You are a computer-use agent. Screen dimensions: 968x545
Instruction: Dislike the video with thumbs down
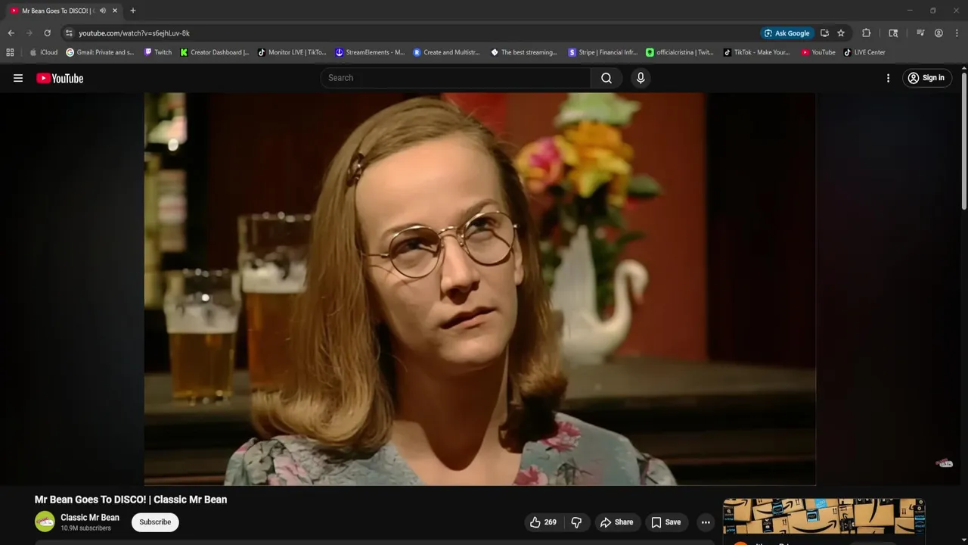[x=576, y=522]
